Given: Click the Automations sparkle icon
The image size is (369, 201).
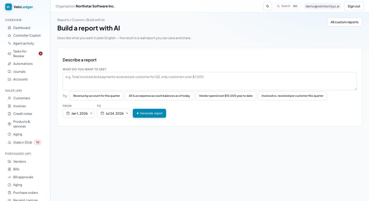Looking at the screenshot, I should [x=9, y=64].
